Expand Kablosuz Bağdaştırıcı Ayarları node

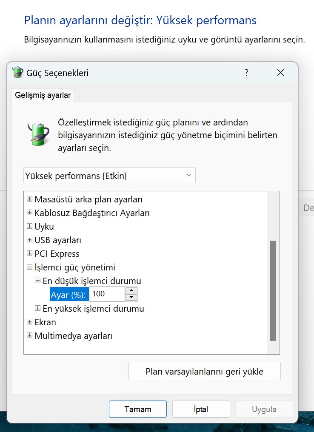pos(29,213)
